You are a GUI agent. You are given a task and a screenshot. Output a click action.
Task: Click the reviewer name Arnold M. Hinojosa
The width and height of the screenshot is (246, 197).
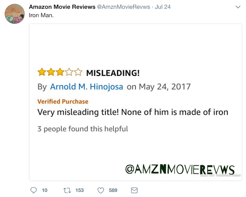(86, 87)
